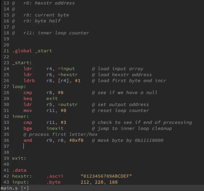Image resolution: width=204 pixels, height=191 pixels.
Task: Click the hex string "0123456789ABCDEF"
Action: (x=106, y=176)
